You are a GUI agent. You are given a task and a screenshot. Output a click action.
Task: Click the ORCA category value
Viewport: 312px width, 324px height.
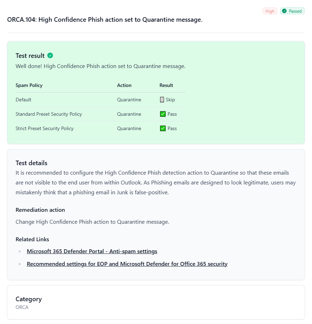tap(22, 307)
